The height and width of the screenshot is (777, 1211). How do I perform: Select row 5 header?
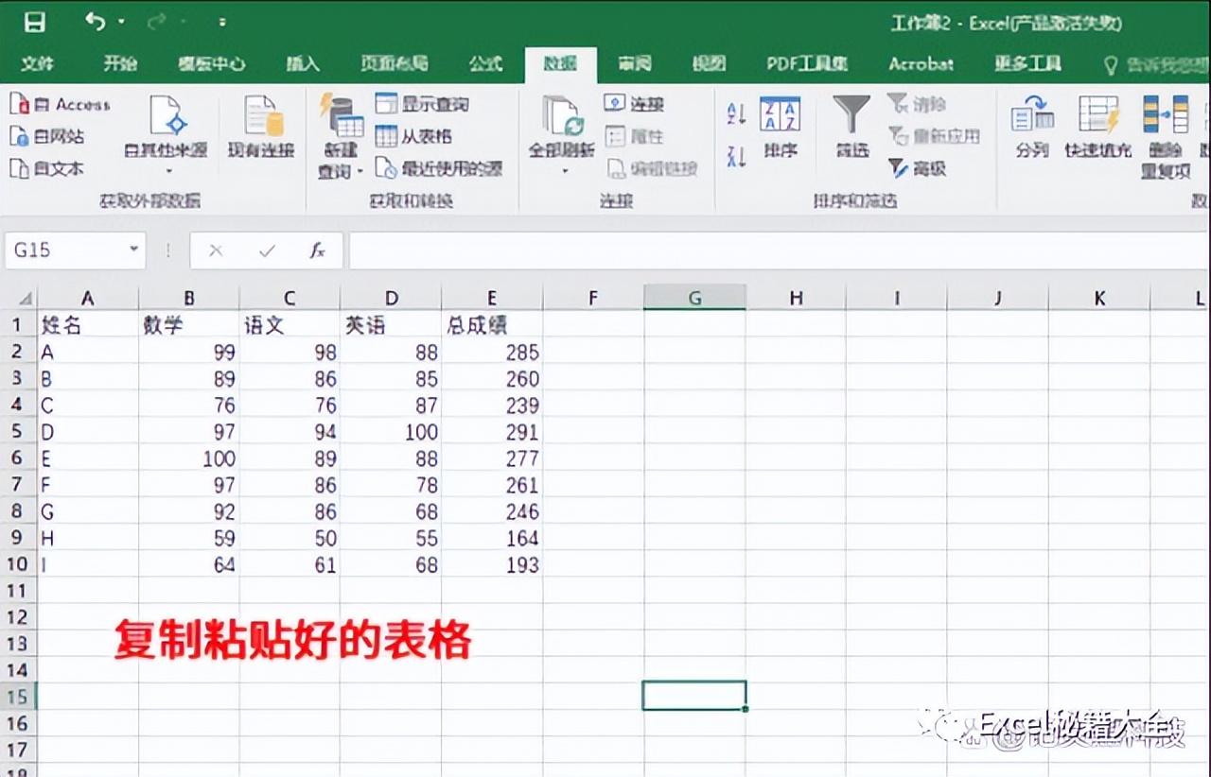20,432
